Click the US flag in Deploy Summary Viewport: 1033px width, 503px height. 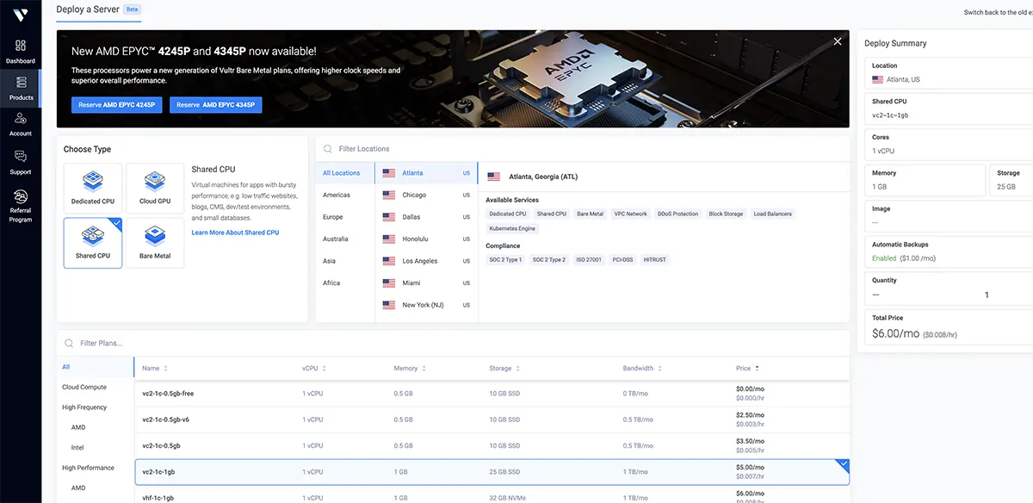pos(877,79)
